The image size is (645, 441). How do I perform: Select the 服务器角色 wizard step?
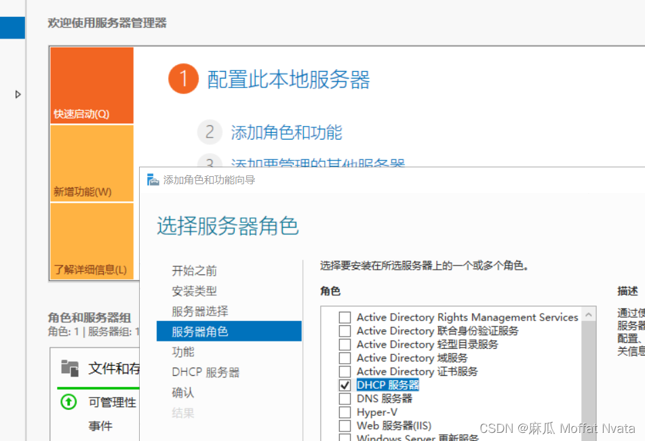(x=229, y=331)
